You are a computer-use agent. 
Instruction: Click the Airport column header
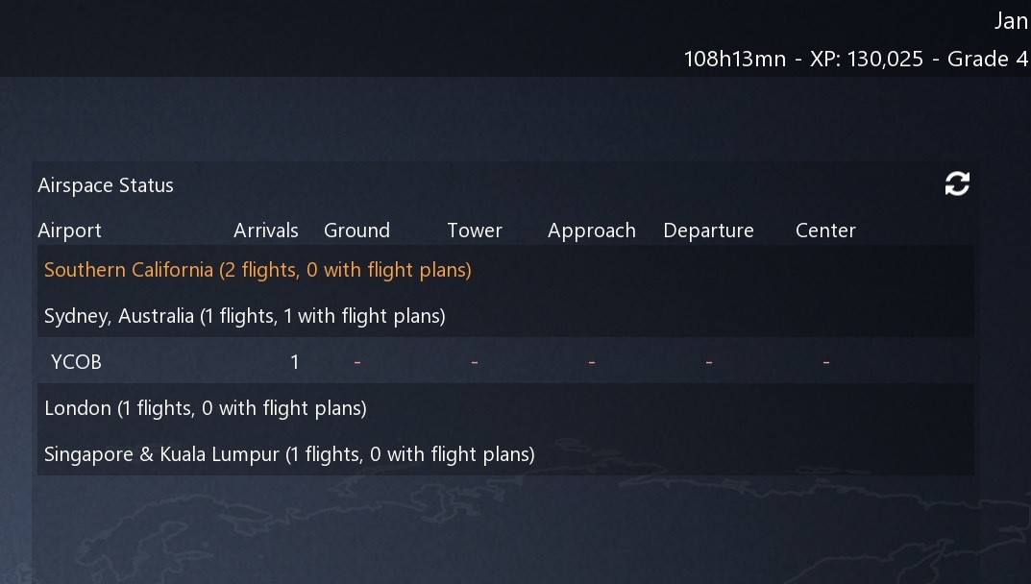[x=69, y=231]
